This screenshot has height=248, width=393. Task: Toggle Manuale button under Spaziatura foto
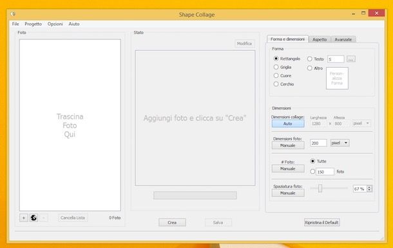pyautogui.click(x=288, y=193)
